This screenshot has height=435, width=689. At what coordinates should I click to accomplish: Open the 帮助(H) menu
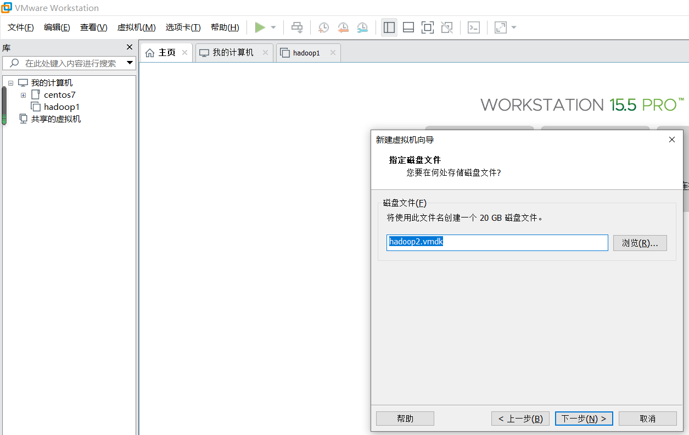225,27
